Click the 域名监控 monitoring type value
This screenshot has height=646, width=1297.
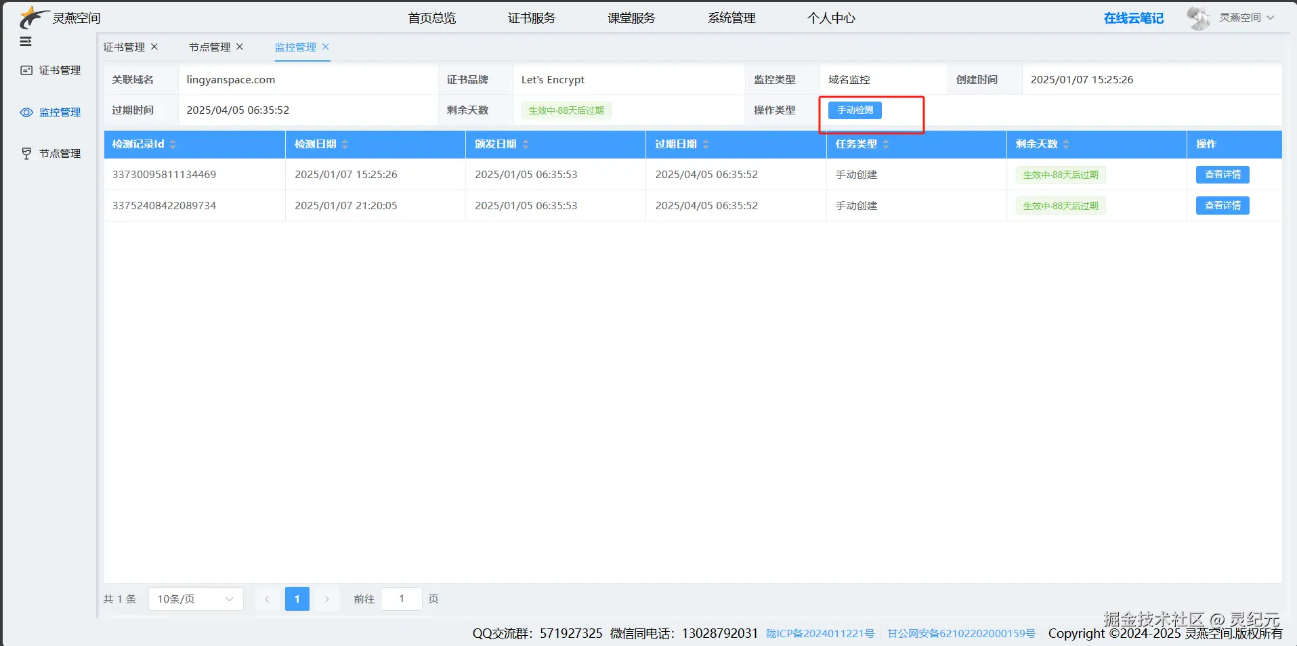point(849,80)
